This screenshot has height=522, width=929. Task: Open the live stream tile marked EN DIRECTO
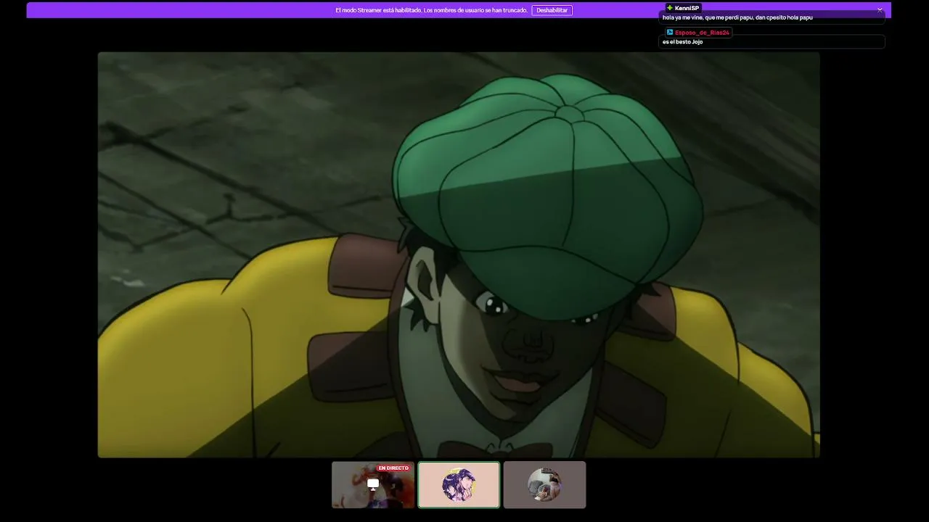click(373, 485)
